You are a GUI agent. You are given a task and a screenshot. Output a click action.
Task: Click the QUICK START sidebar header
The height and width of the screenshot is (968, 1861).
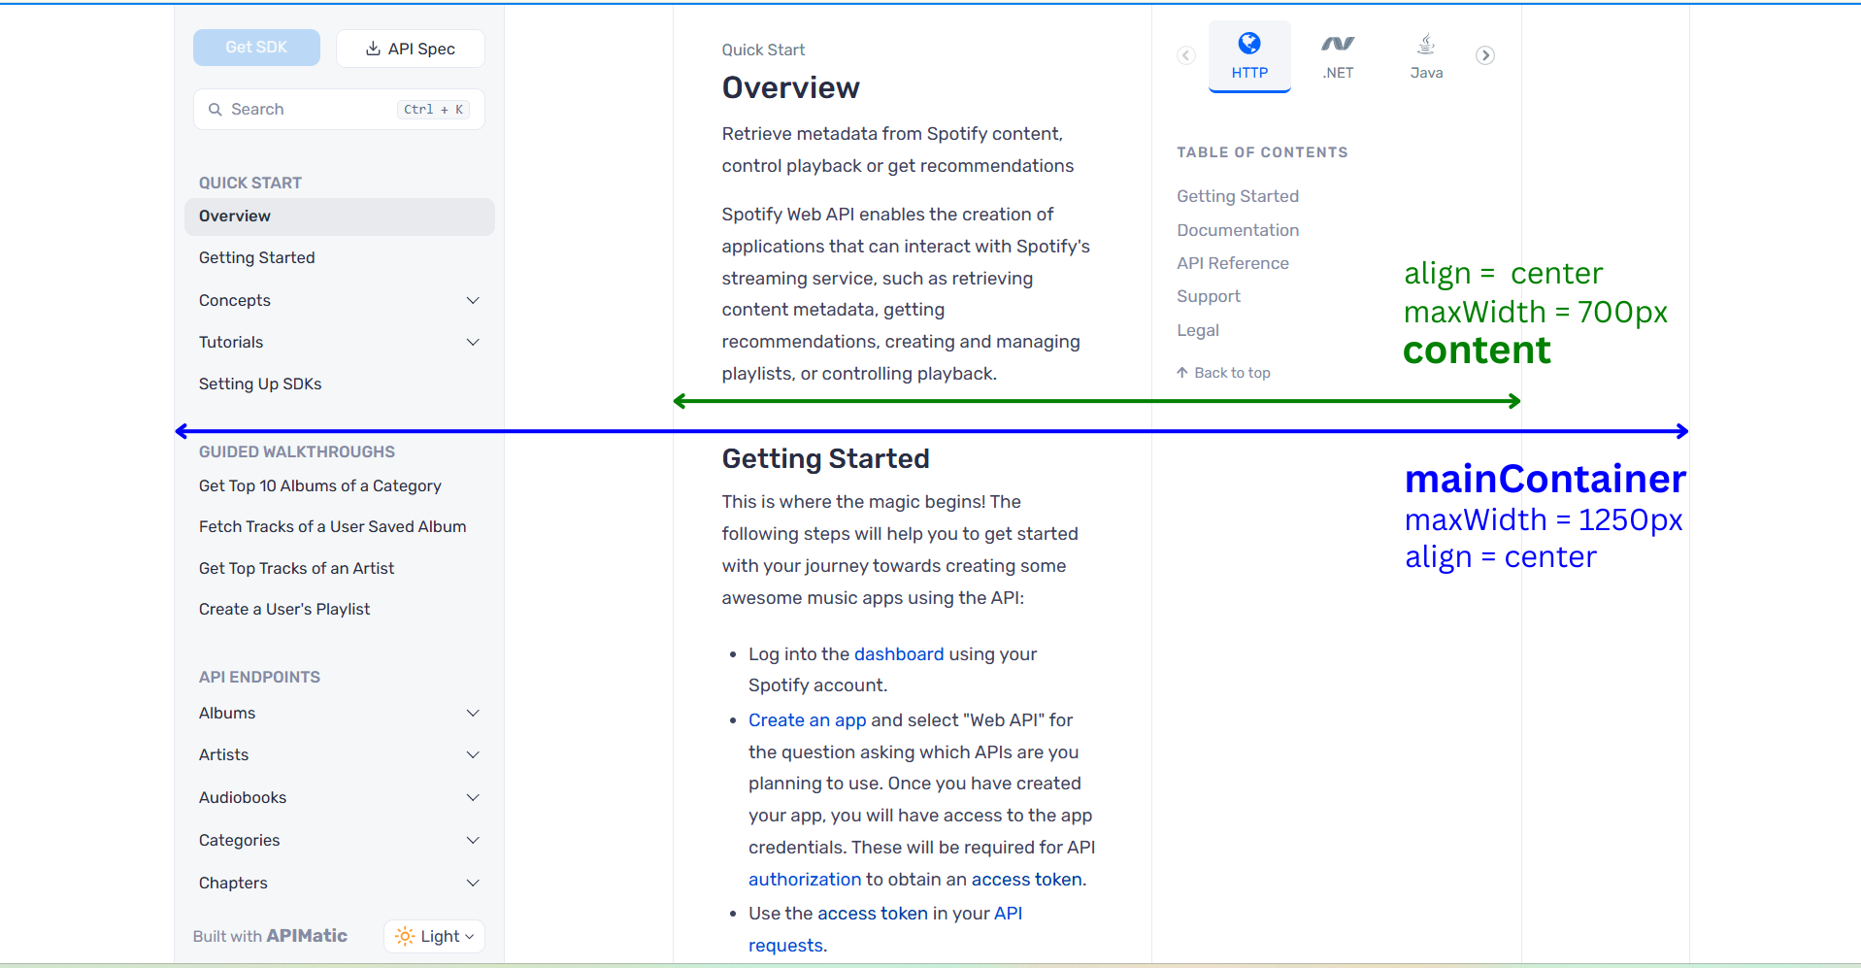250,183
